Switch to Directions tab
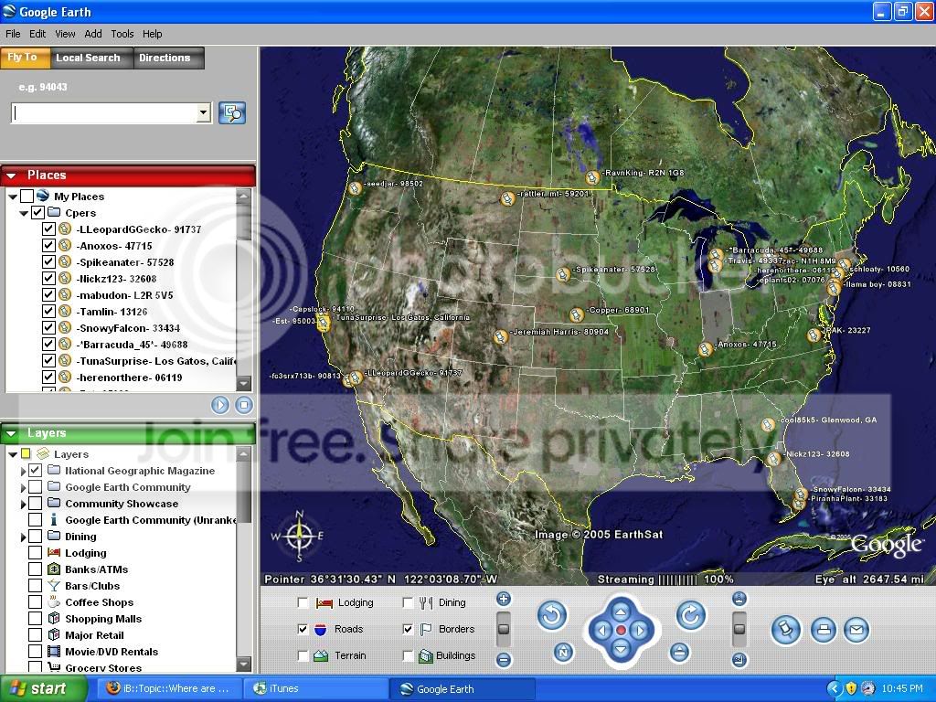936x702 pixels. click(168, 58)
